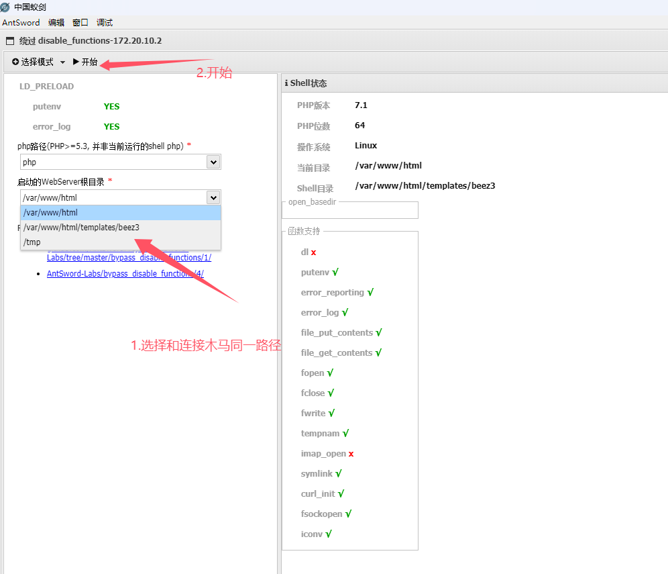Click the AntSword app logo icon

point(5,7)
